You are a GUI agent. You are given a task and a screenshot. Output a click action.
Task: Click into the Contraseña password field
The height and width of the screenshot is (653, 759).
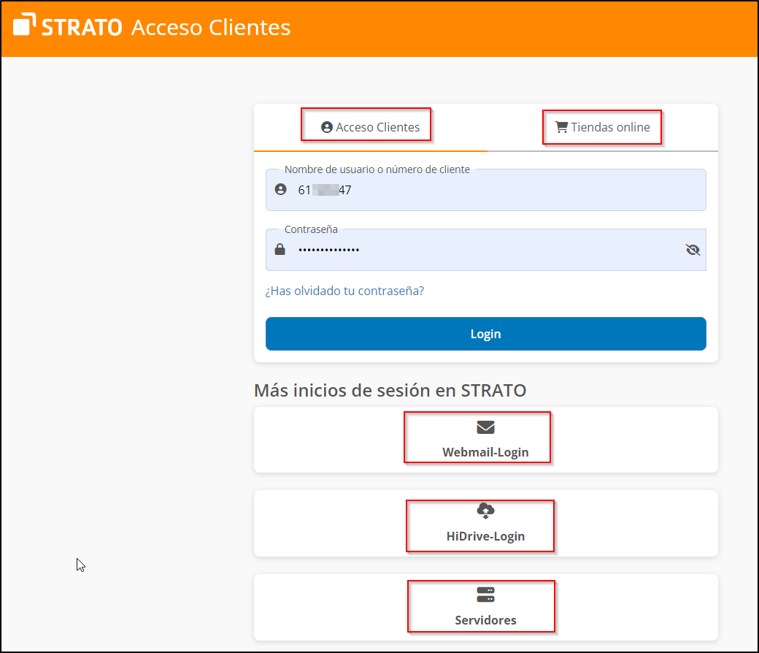[x=482, y=250]
